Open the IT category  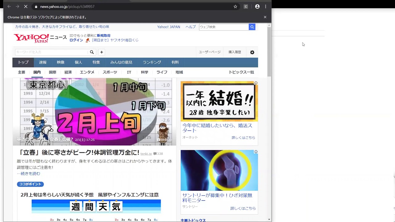[x=129, y=72]
